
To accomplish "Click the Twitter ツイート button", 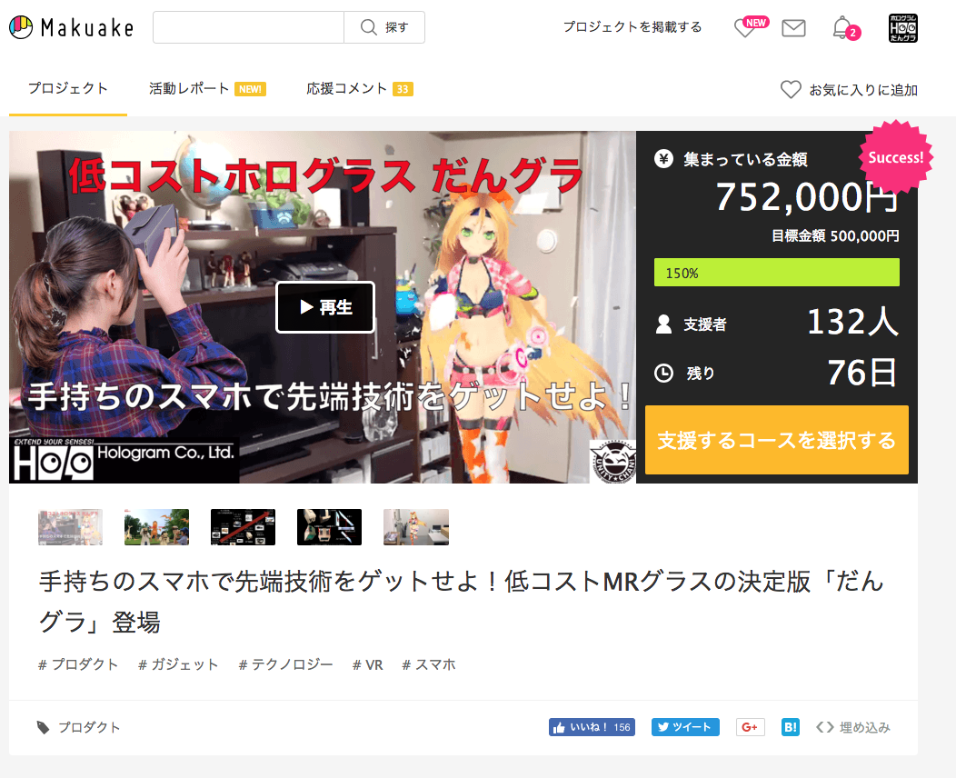I will [685, 727].
